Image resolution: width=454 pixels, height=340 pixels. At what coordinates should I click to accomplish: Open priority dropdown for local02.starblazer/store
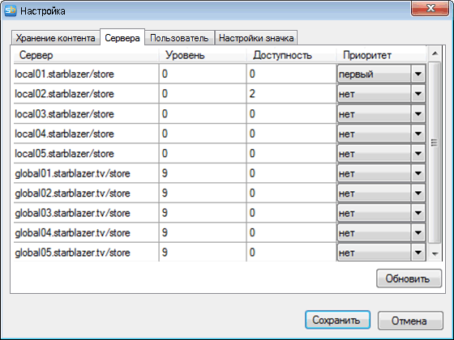pos(418,94)
